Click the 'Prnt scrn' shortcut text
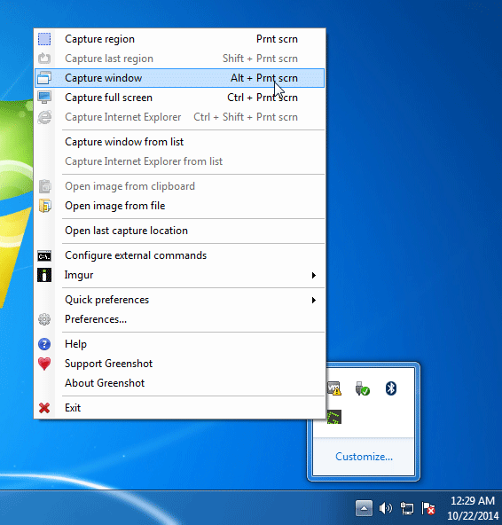The width and height of the screenshot is (502, 525). coord(277,39)
